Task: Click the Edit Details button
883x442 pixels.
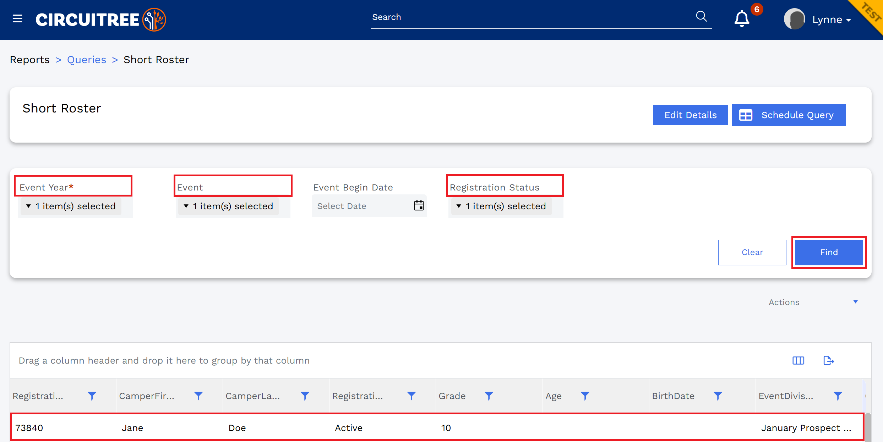Action: click(690, 115)
